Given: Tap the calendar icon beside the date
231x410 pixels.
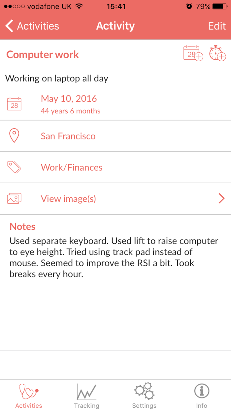Looking at the screenshot, I should tap(14, 103).
